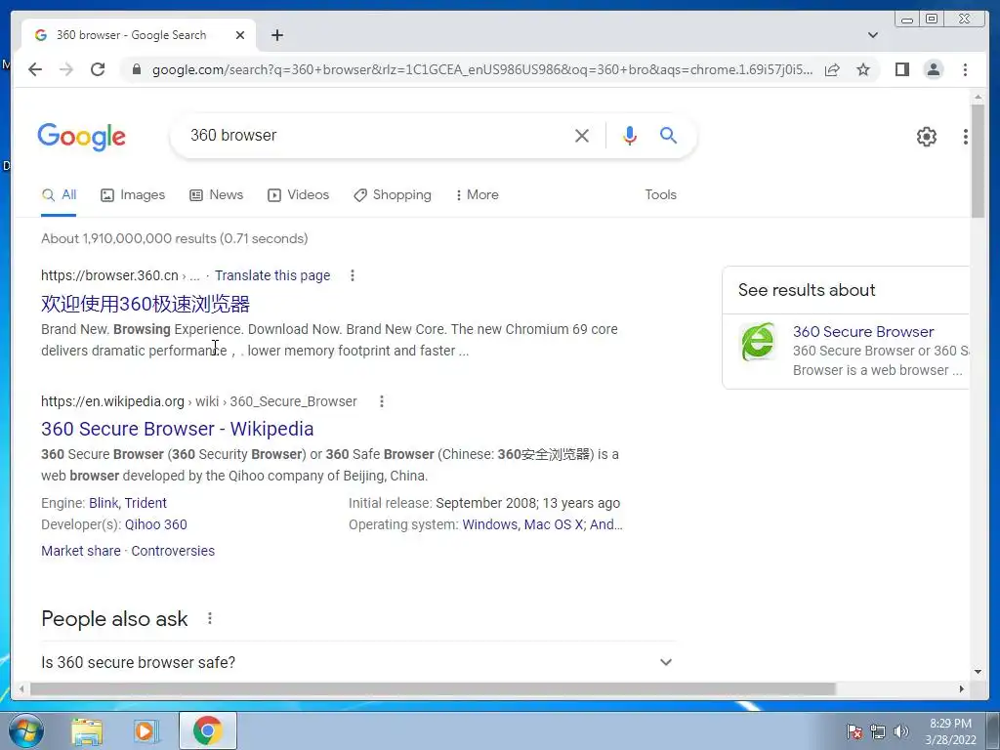The width and height of the screenshot is (1000, 750).
Task: Click the scroll down arrow
Action: 978,671
